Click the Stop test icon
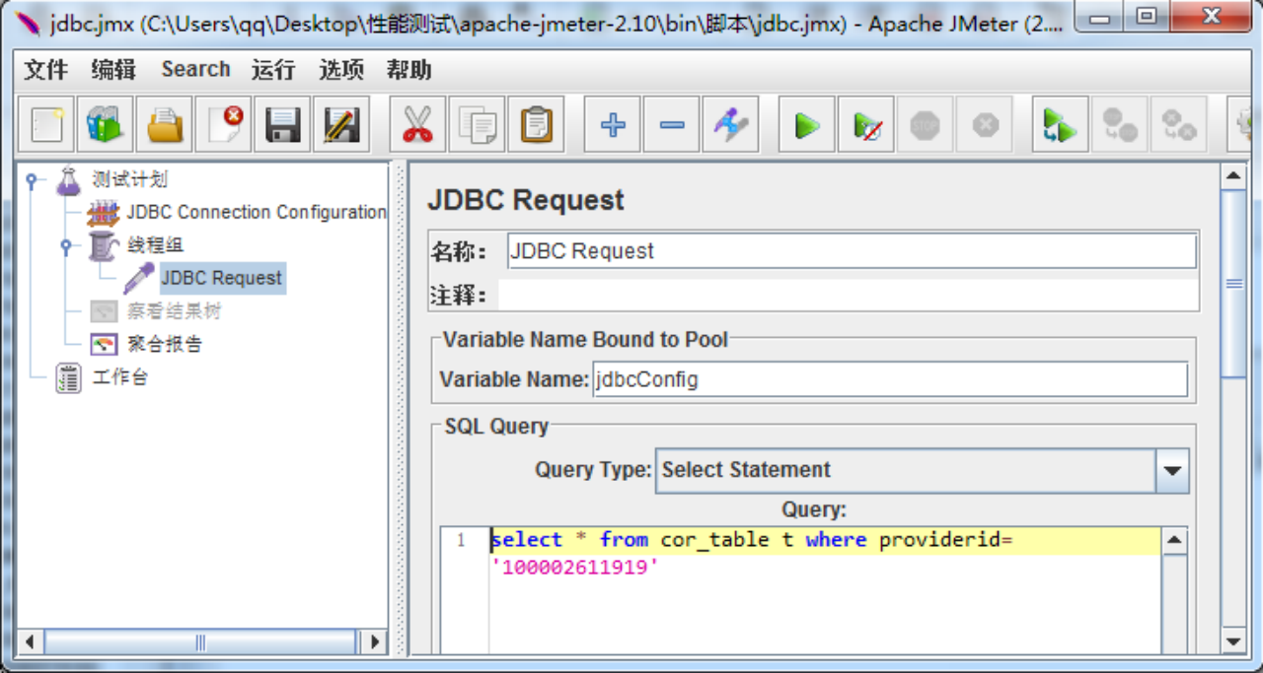Image resolution: width=1263 pixels, height=673 pixels. pos(926,125)
